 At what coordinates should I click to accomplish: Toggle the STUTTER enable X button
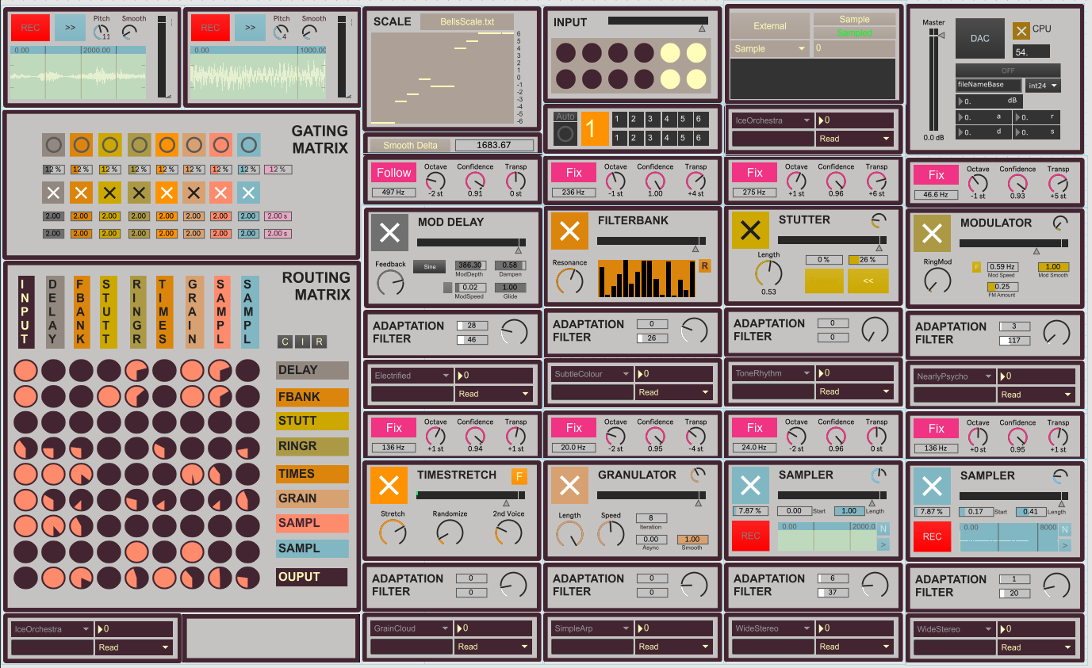click(x=750, y=231)
